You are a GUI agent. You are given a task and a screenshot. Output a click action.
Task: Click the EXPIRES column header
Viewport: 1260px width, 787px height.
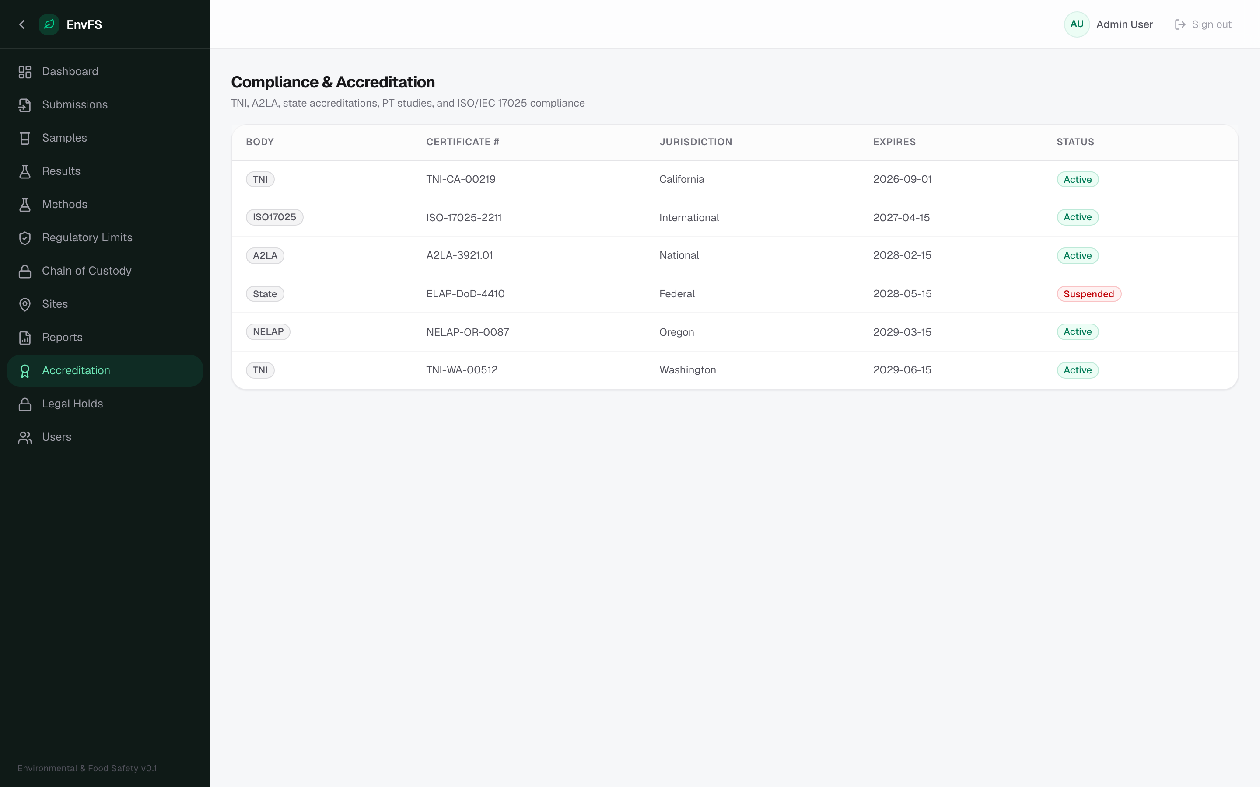[x=894, y=142]
